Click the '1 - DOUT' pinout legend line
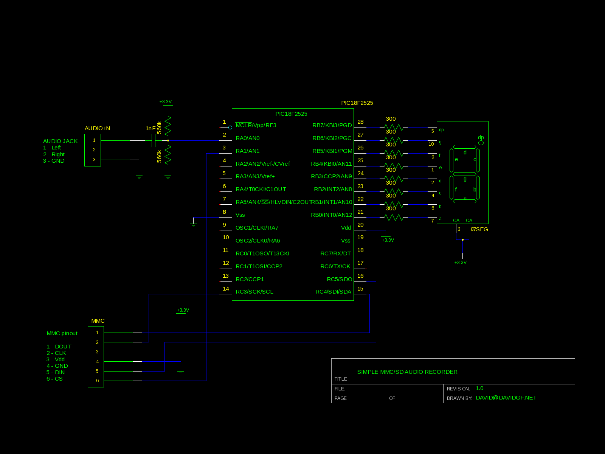 59,347
